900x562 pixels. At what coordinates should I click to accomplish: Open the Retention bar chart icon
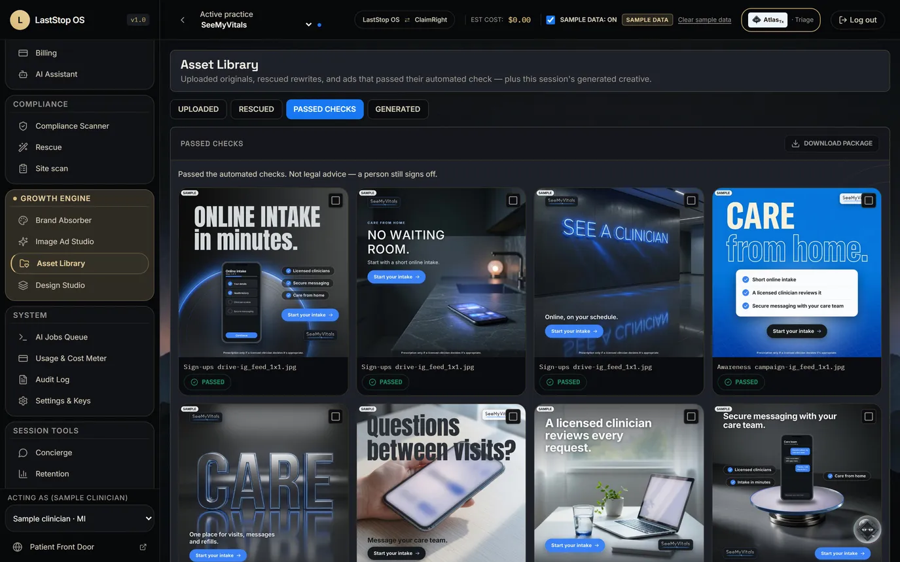[x=23, y=474]
